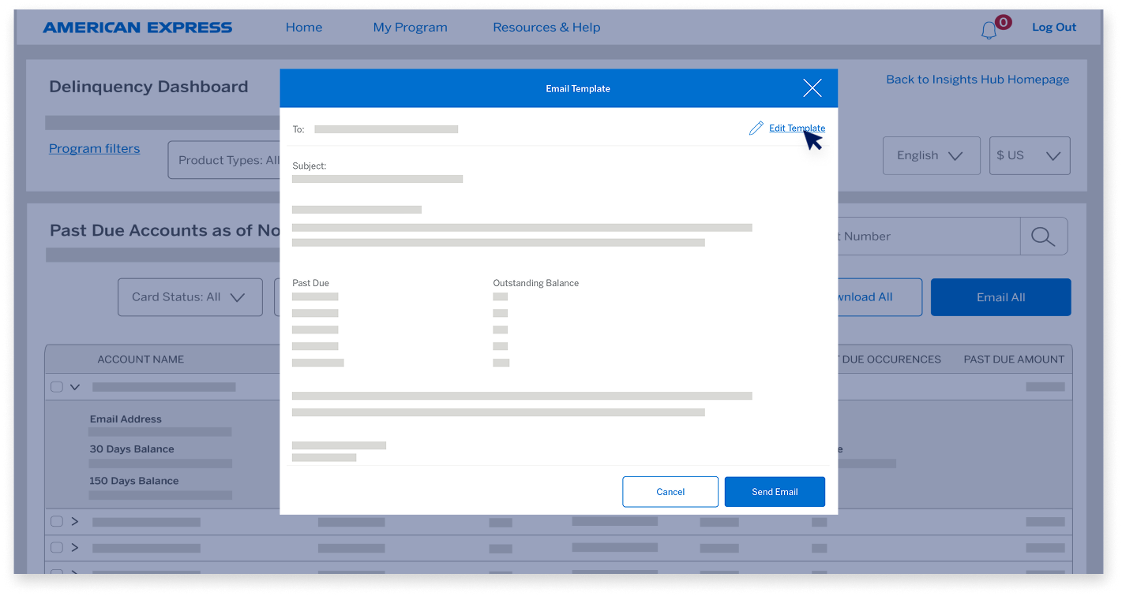Image resolution: width=1122 pixels, height=596 pixels.
Task: Check the second account row checkbox
Action: (x=56, y=521)
